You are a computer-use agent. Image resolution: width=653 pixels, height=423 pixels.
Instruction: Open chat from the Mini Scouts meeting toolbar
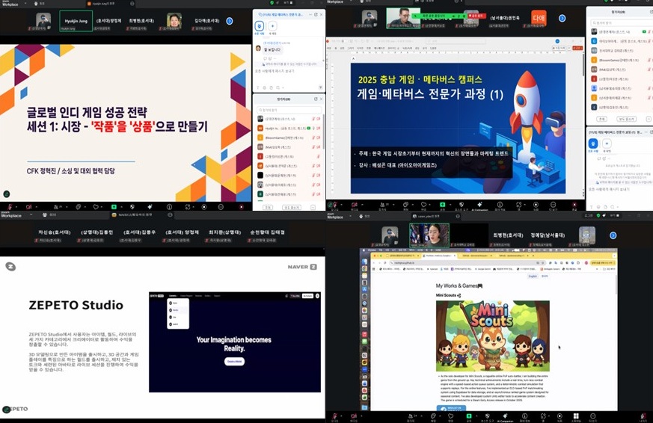click(433, 416)
